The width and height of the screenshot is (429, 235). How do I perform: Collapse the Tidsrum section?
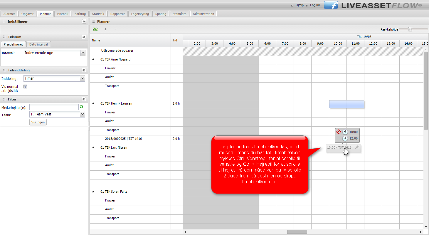tap(84, 37)
